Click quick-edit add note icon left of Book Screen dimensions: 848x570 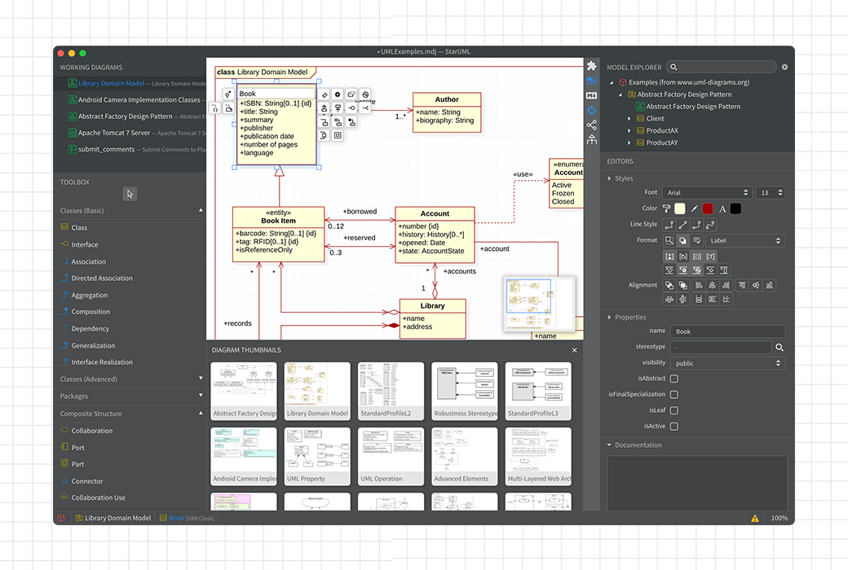(229, 108)
